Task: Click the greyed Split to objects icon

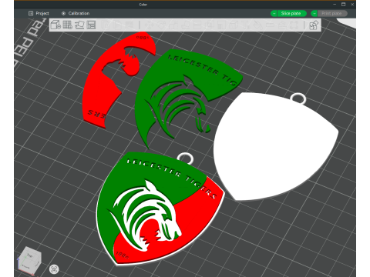Action: click(106, 25)
